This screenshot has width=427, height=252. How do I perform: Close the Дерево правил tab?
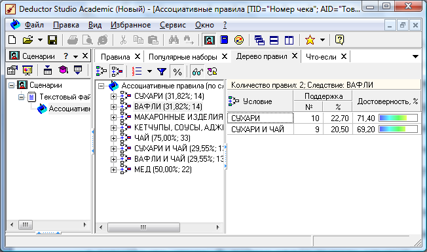[x=295, y=56]
